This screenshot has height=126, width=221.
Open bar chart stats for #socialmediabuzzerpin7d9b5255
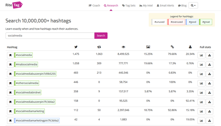tap(202, 74)
